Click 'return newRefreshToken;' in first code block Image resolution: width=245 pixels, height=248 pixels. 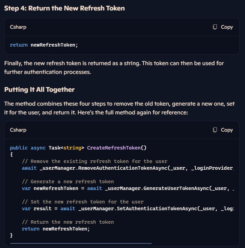(44, 45)
